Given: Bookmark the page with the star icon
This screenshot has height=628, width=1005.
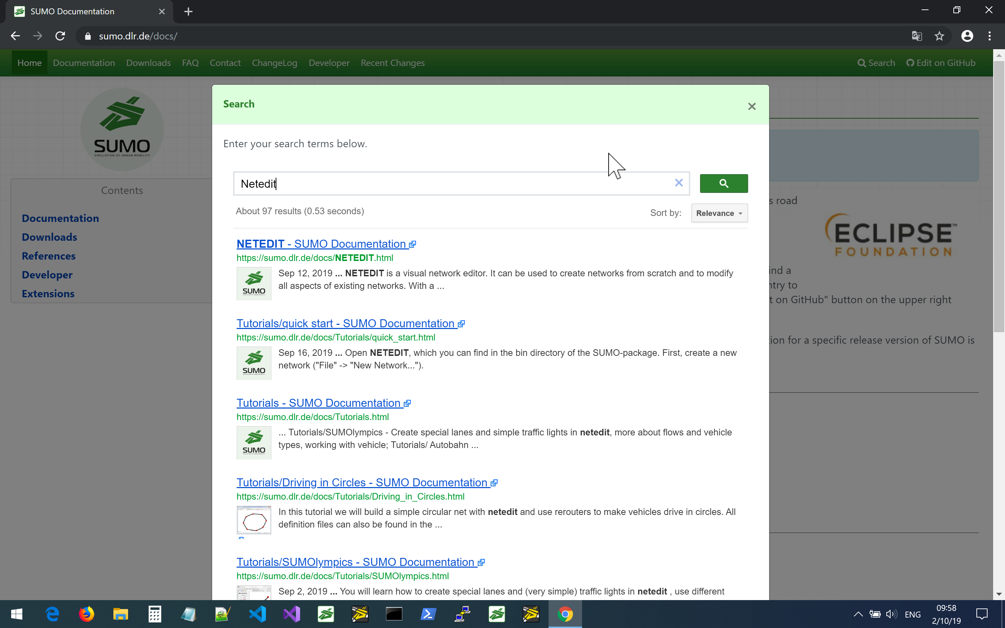Looking at the screenshot, I should [939, 36].
